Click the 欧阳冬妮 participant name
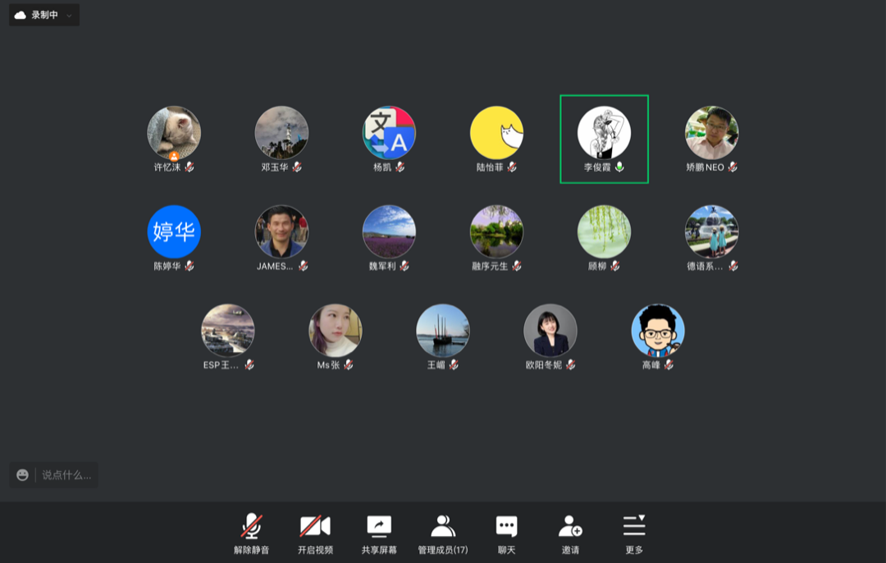Image resolution: width=886 pixels, height=563 pixels. [x=544, y=365]
